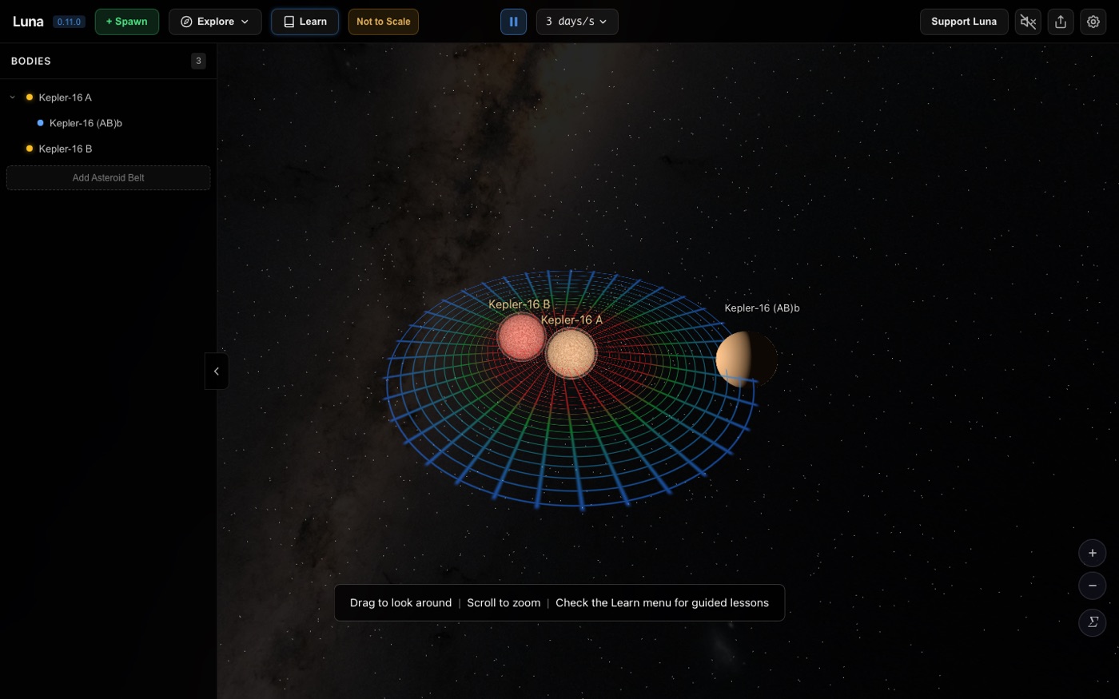Click the BODIES panel heading

click(31, 61)
